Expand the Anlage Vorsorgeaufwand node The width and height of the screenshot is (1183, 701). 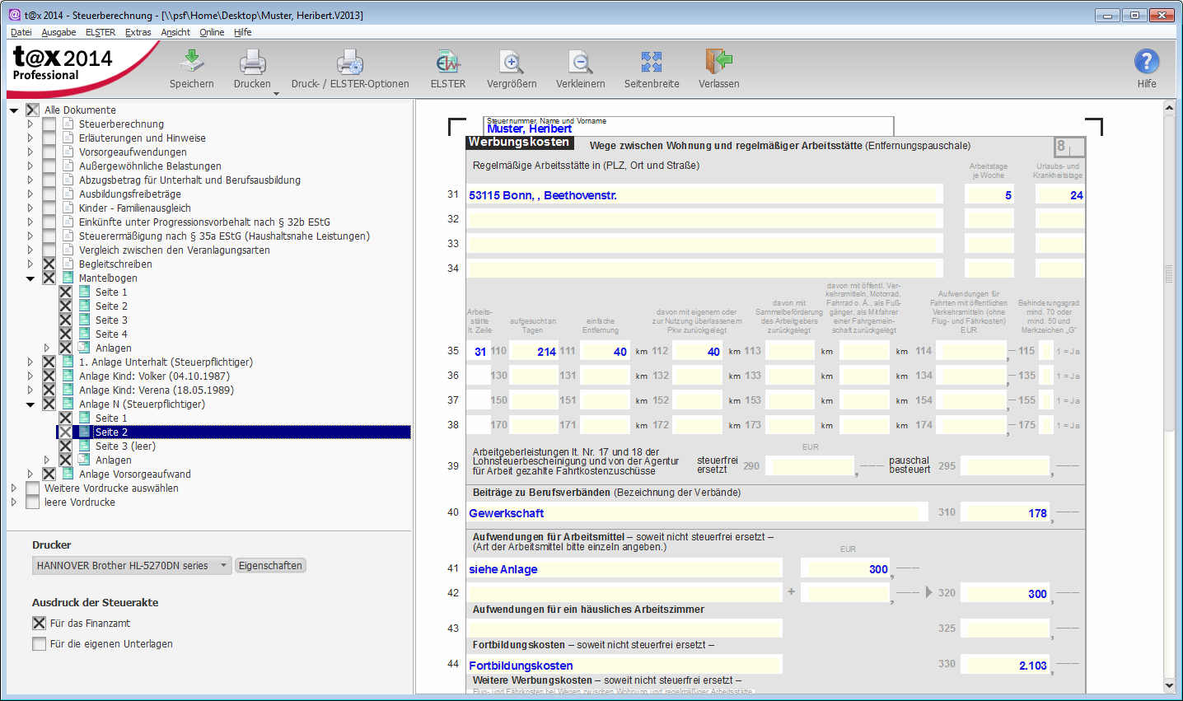coord(30,474)
